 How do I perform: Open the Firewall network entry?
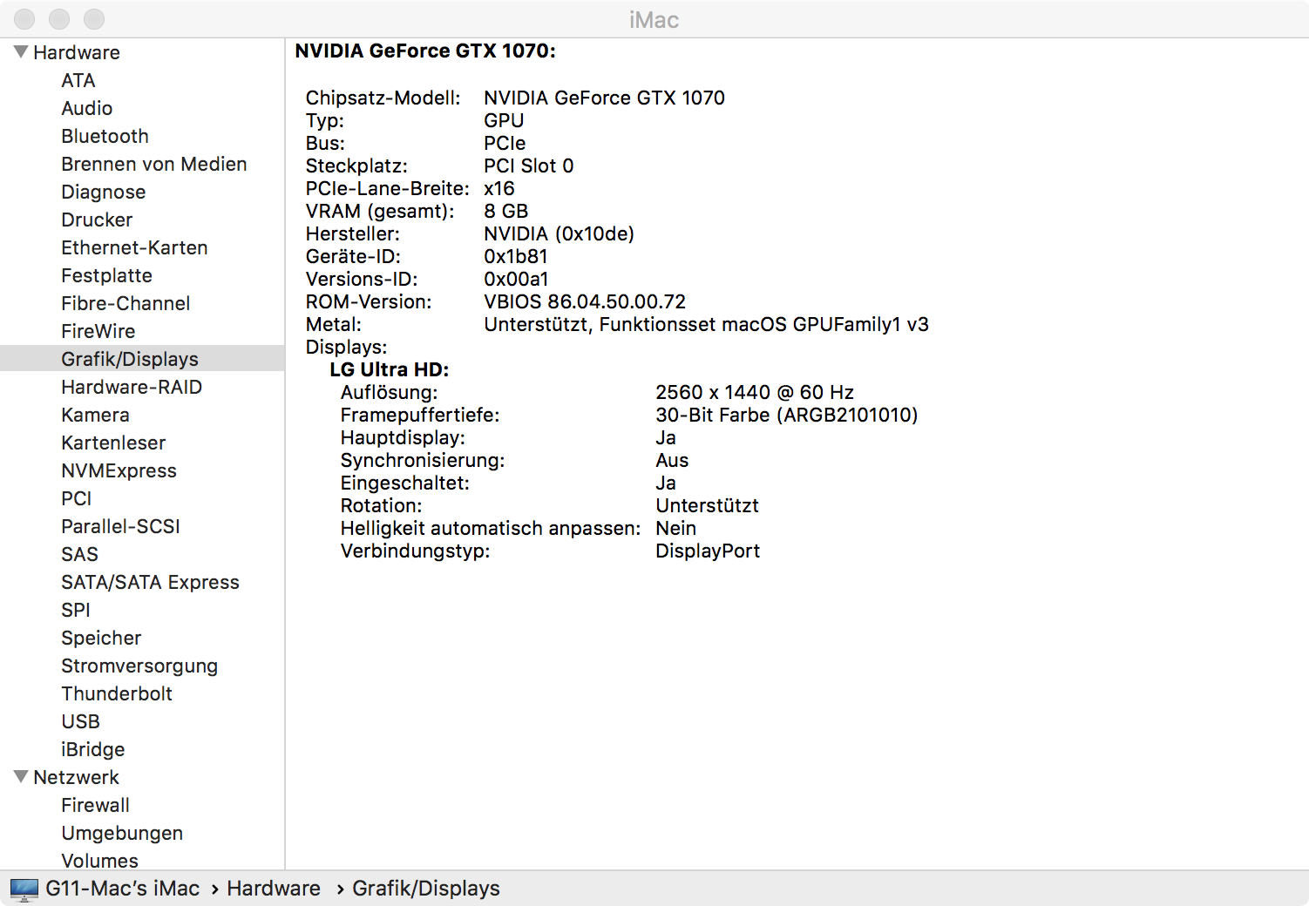(x=95, y=805)
